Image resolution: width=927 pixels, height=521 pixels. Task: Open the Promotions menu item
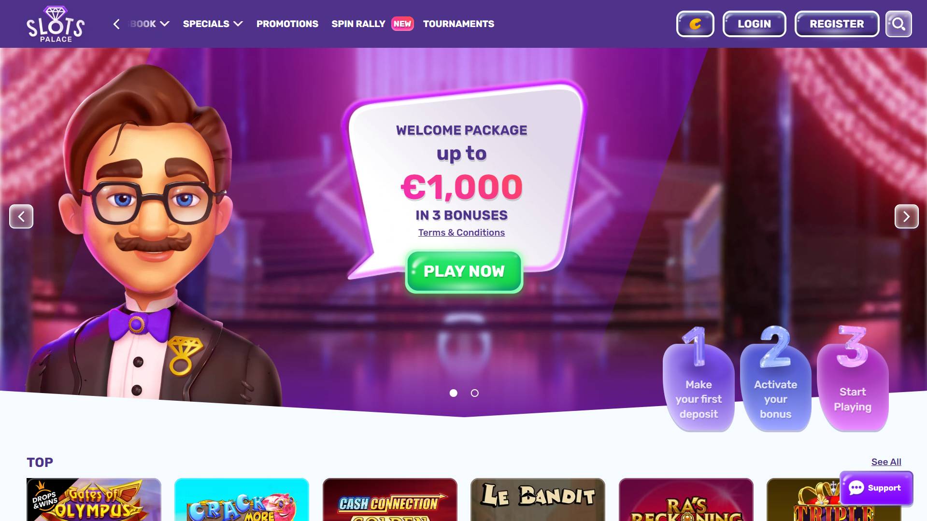(287, 24)
